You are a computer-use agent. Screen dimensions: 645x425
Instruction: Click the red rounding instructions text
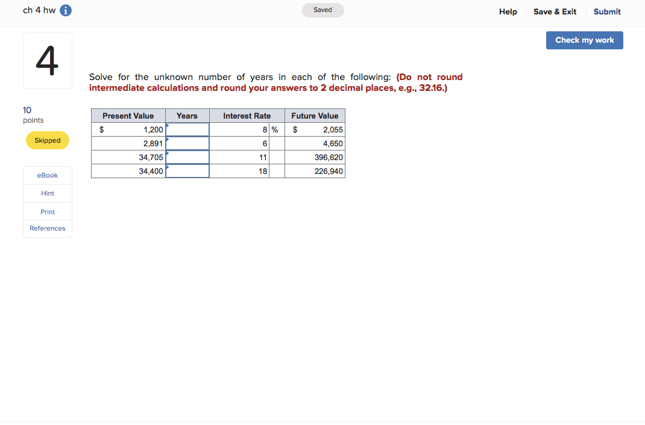pos(275,82)
